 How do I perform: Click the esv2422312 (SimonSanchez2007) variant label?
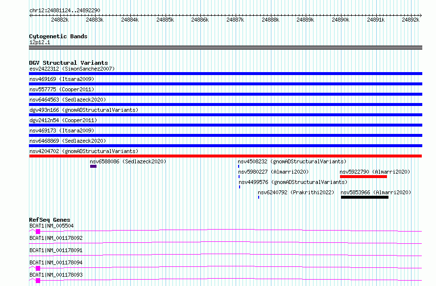tap(72, 69)
